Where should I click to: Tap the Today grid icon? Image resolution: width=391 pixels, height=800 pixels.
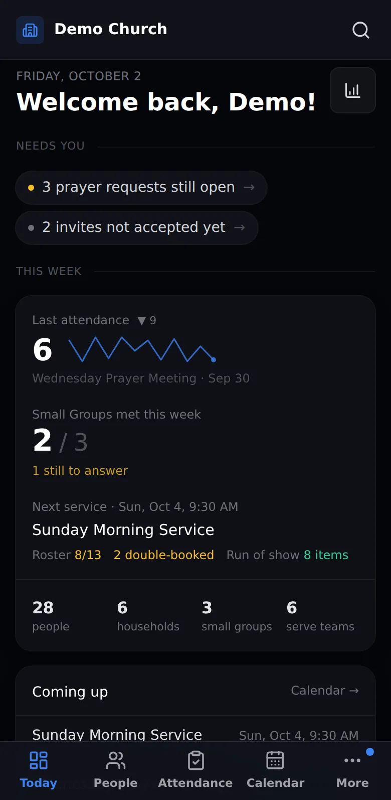[39, 760]
